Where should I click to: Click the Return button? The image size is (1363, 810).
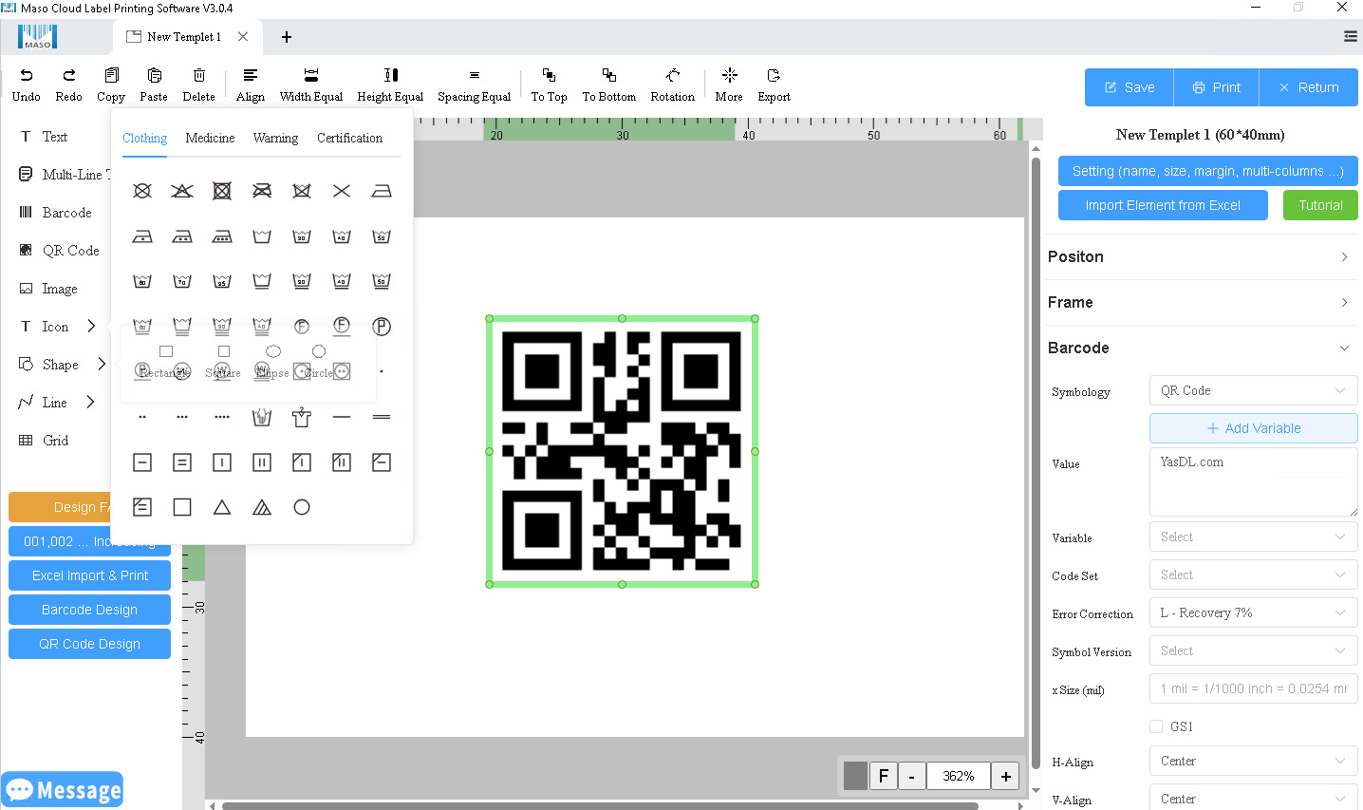1309,87
